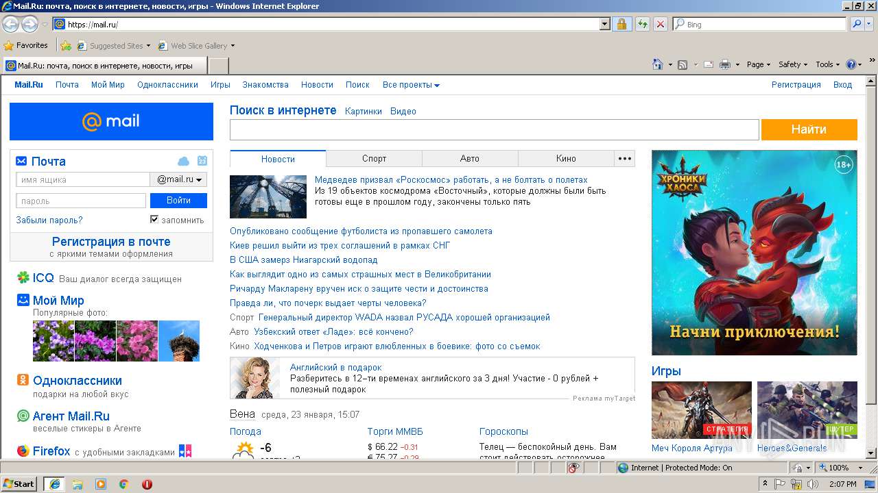This screenshot has height=493, width=878.
Task: Click the Гороскопы section link
Action: (503, 431)
